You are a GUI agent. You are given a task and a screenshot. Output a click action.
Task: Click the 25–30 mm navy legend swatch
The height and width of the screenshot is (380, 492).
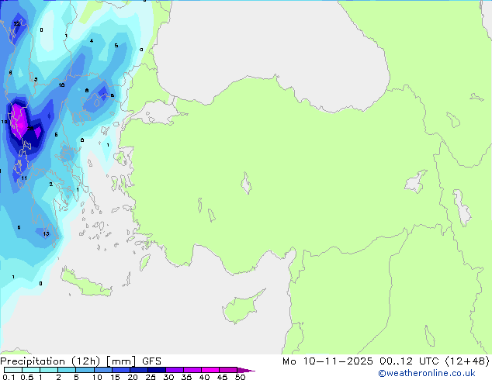click(156, 370)
